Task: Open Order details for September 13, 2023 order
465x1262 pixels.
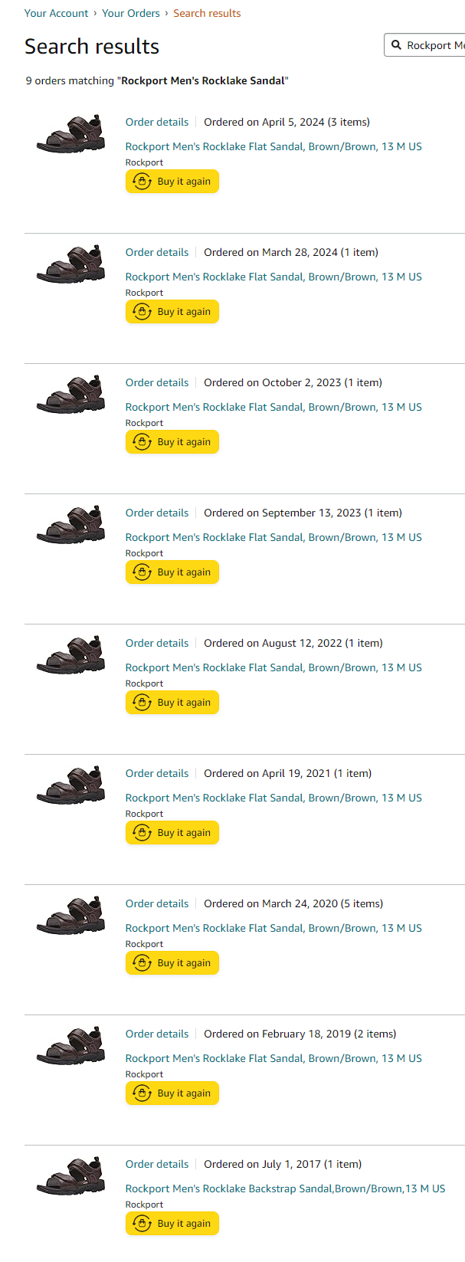Action: tap(157, 513)
